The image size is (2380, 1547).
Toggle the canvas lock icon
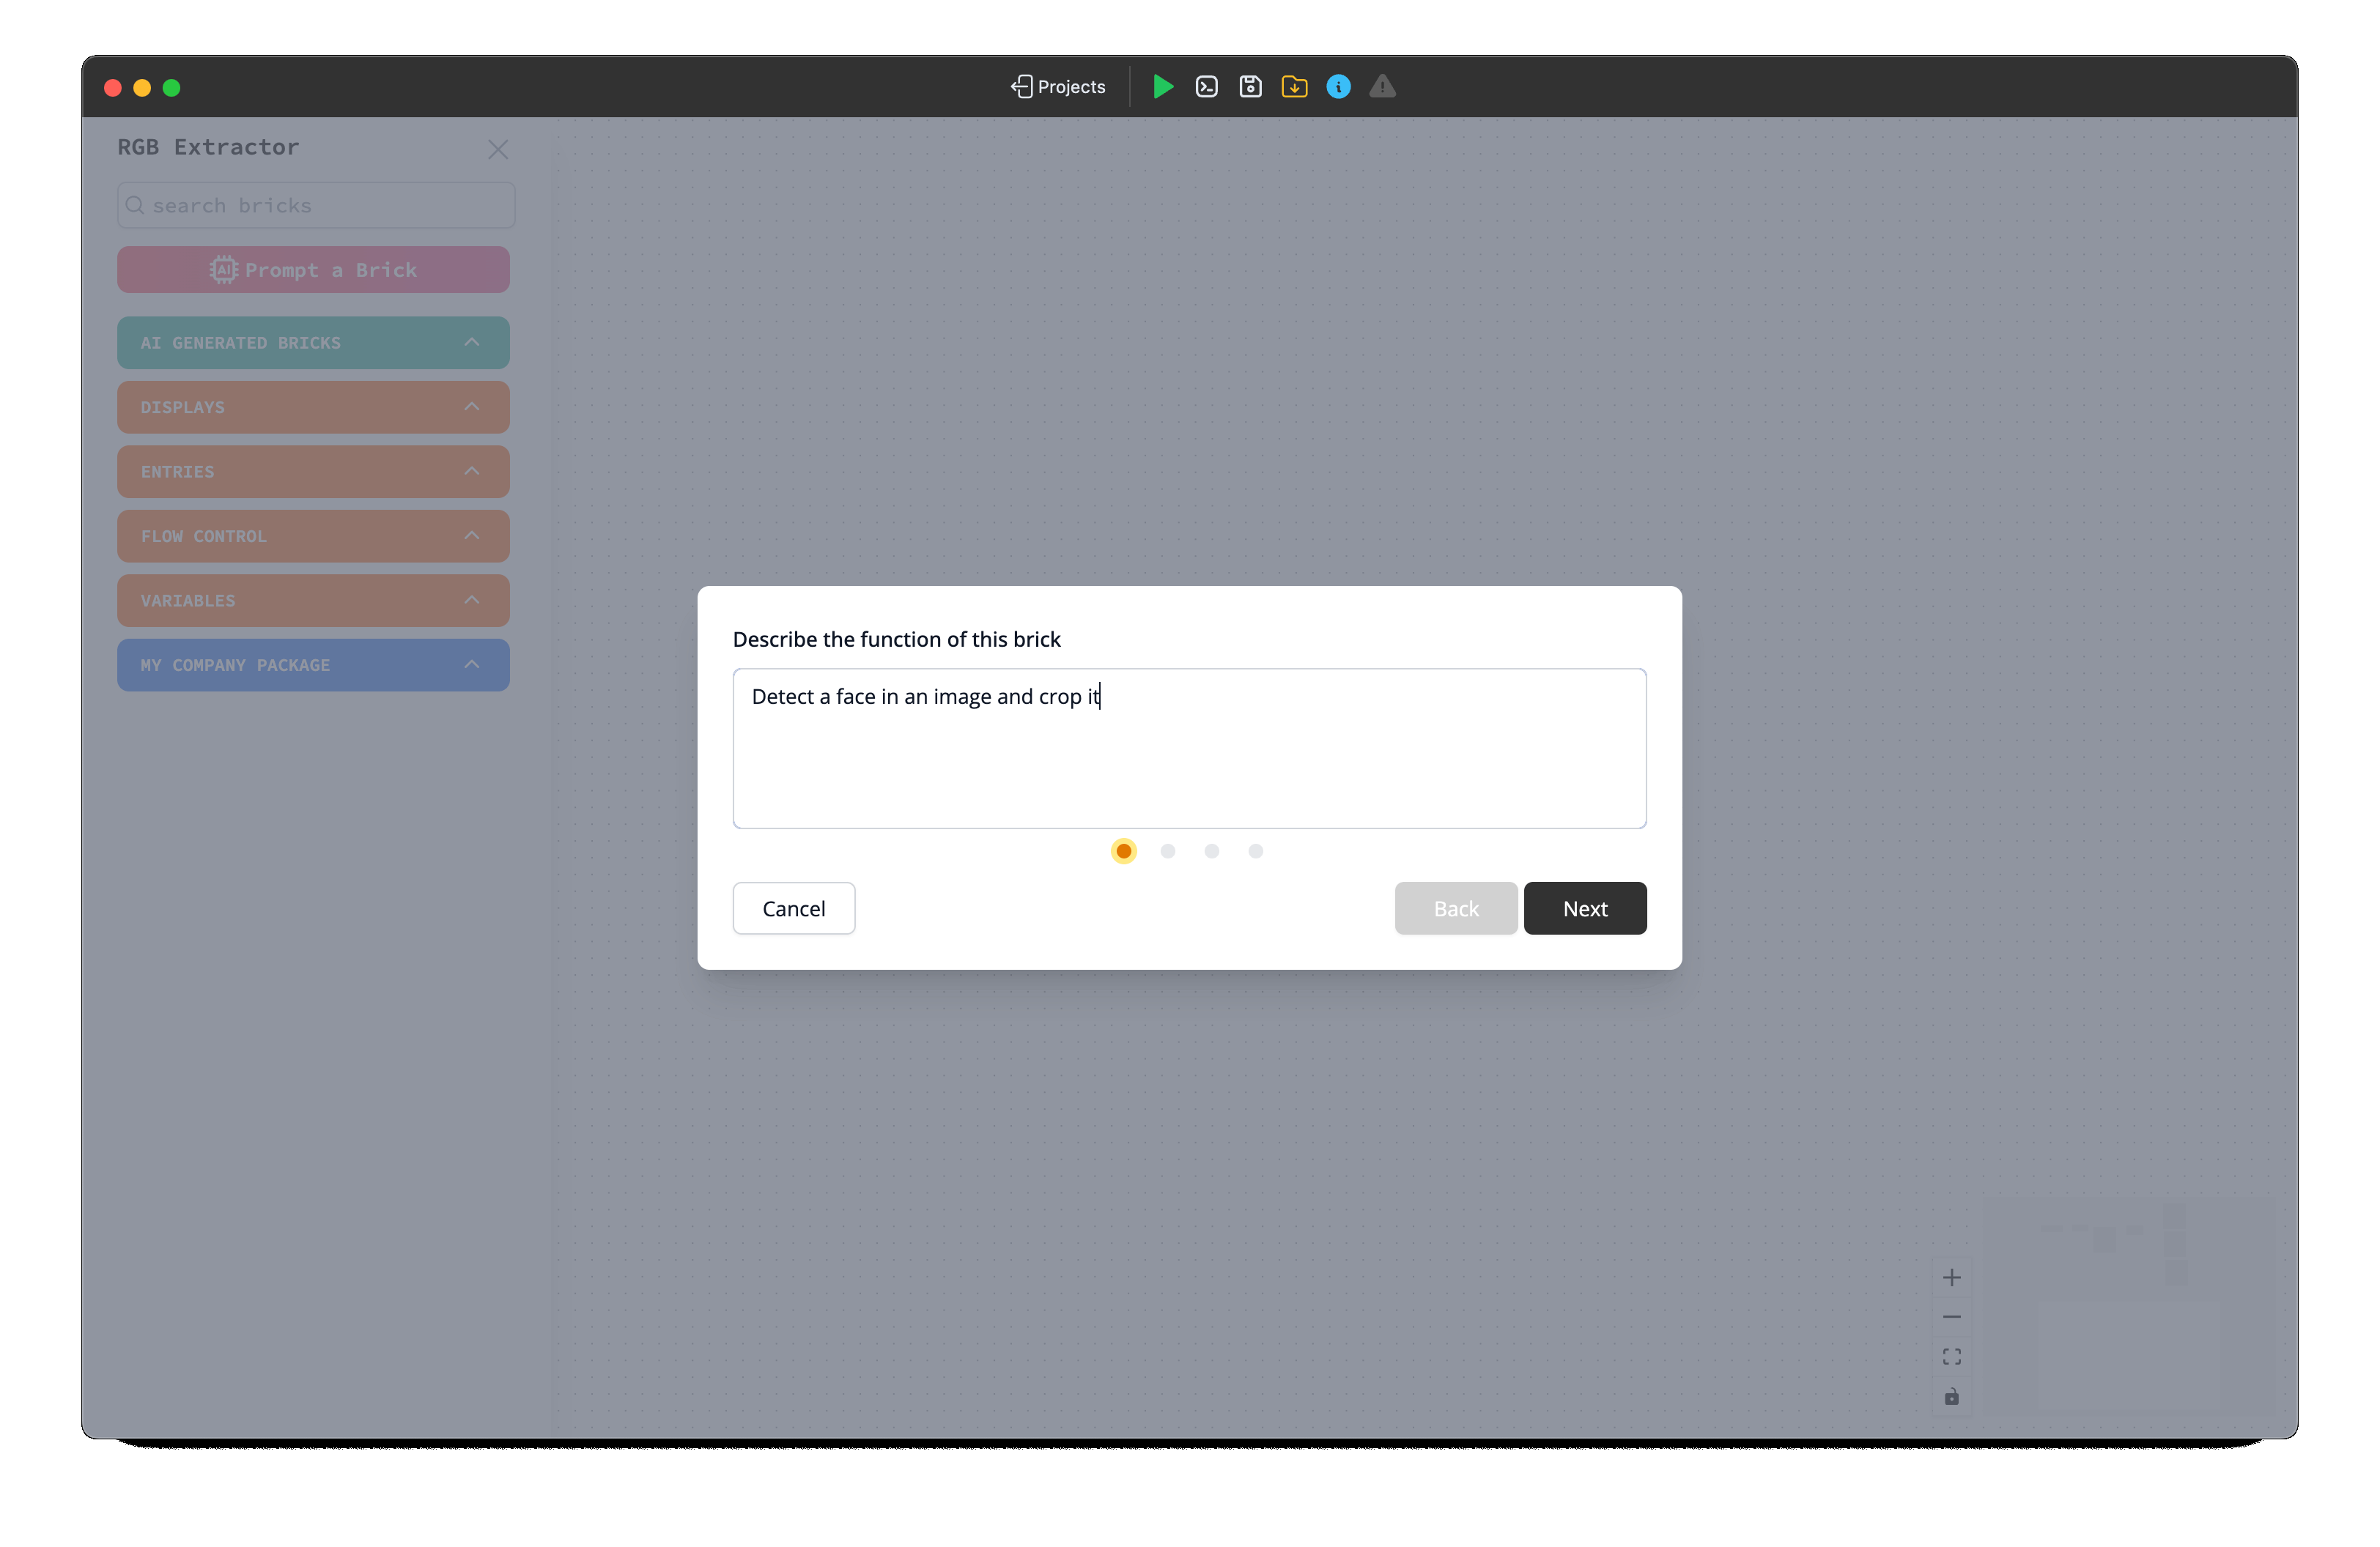click(1951, 1396)
